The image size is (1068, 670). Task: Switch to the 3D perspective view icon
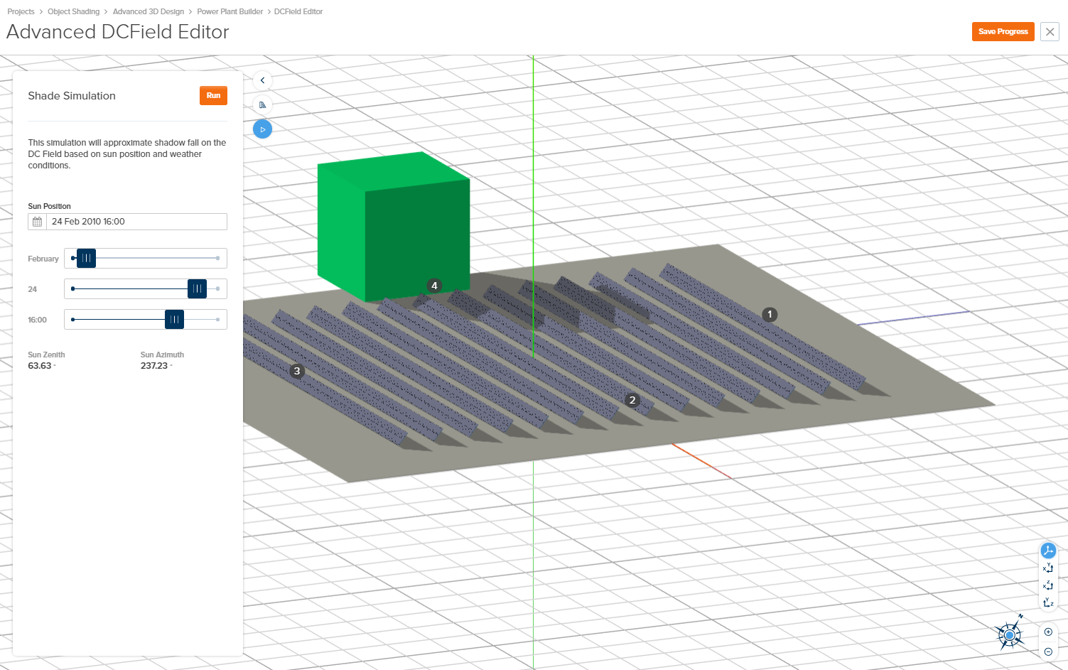[1048, 551]
